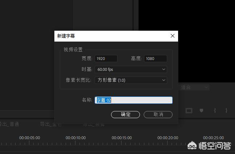This screenshot has width=235, height=154.
Task: Click the mark in brace icon
Action: (215, 111)
